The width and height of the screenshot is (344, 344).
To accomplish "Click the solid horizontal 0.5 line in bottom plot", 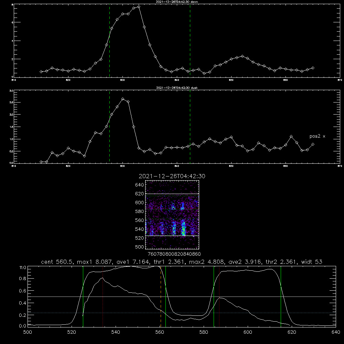I will click(182, 297).
